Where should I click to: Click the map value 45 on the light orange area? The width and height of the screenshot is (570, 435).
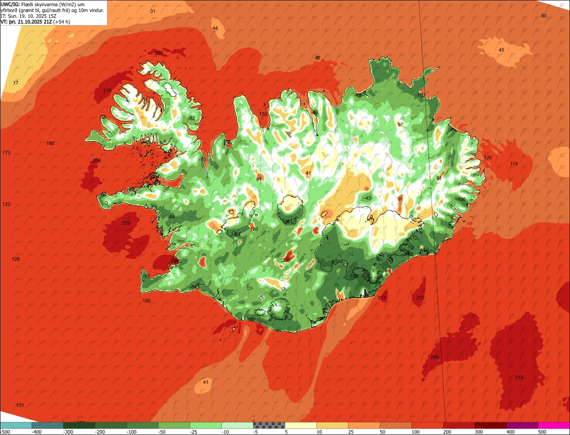point(501,50)
